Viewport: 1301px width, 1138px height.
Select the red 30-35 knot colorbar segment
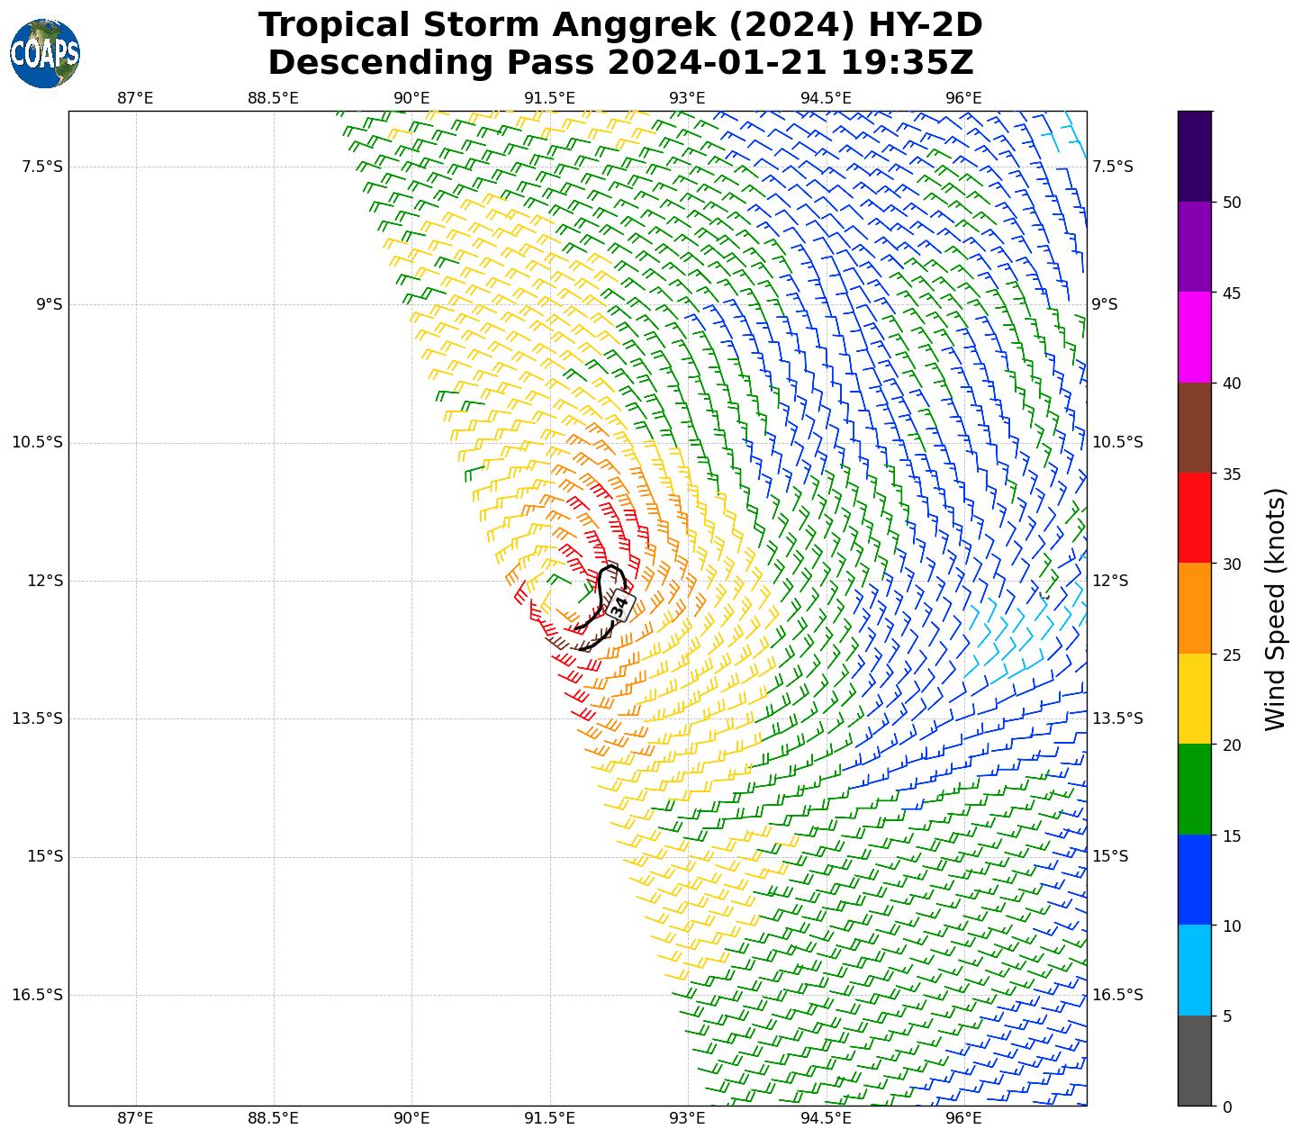pos(1195,519)
